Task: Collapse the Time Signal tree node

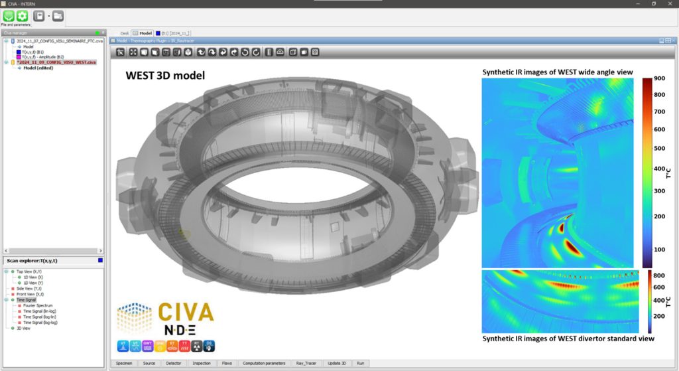Action: (7, 299)
